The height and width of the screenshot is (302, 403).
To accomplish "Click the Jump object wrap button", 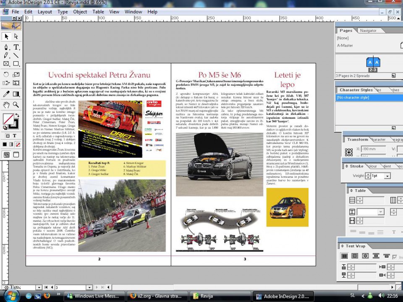I will (x=376, y=256).
